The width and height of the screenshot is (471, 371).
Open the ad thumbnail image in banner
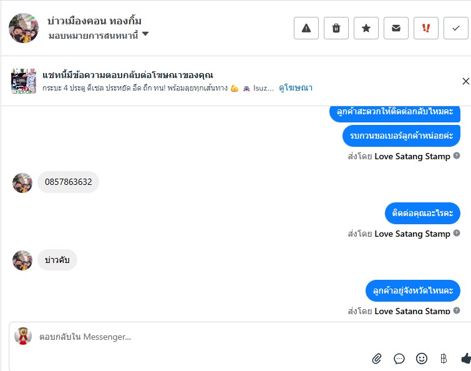24,81
